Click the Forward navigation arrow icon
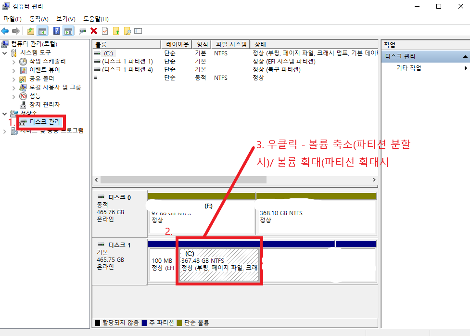 tap(15, 30)
